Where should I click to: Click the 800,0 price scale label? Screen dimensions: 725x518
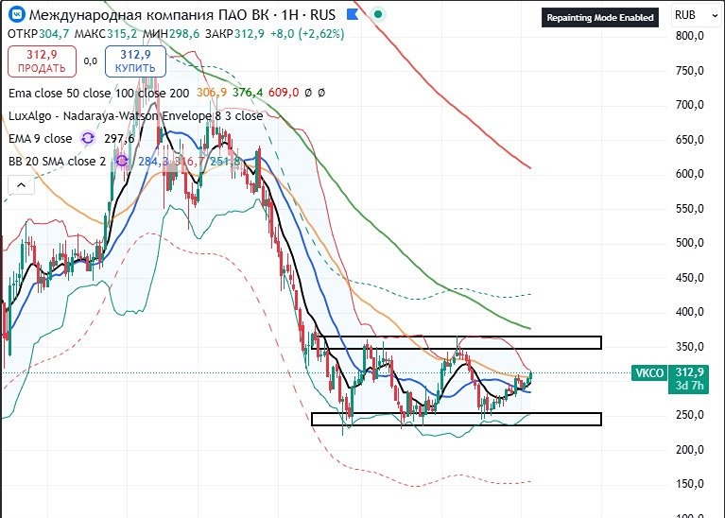pyautogui.click(x=689, y=36)
